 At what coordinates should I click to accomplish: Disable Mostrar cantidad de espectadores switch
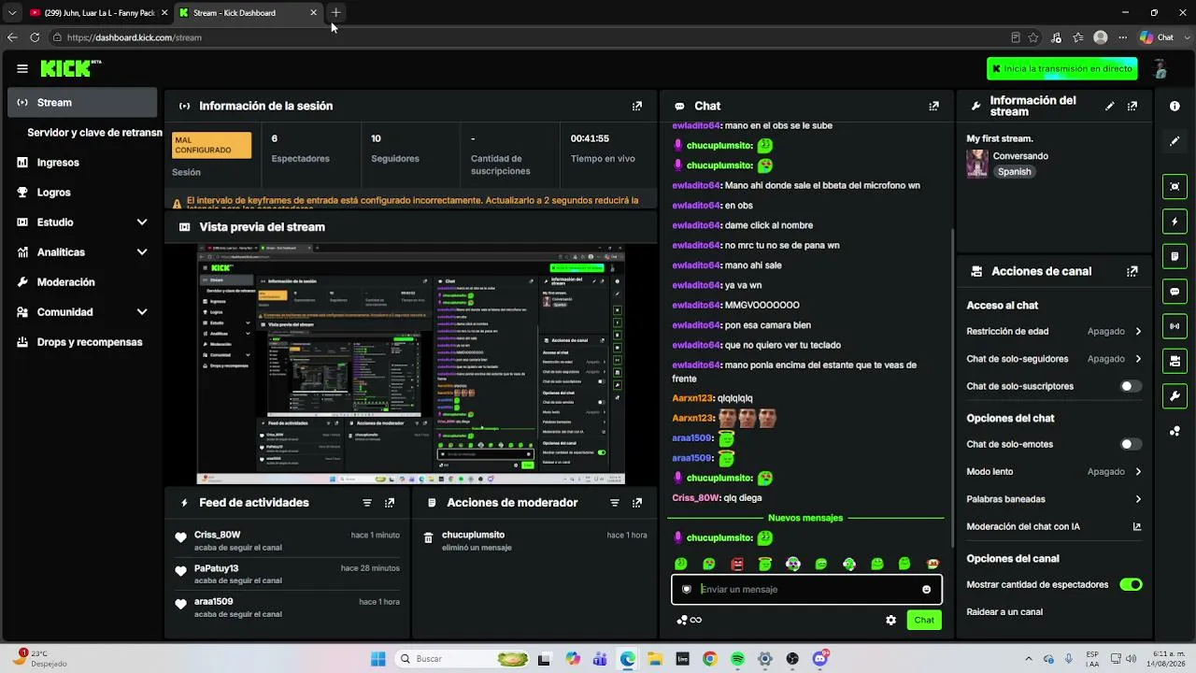(x=1131, y=585)
